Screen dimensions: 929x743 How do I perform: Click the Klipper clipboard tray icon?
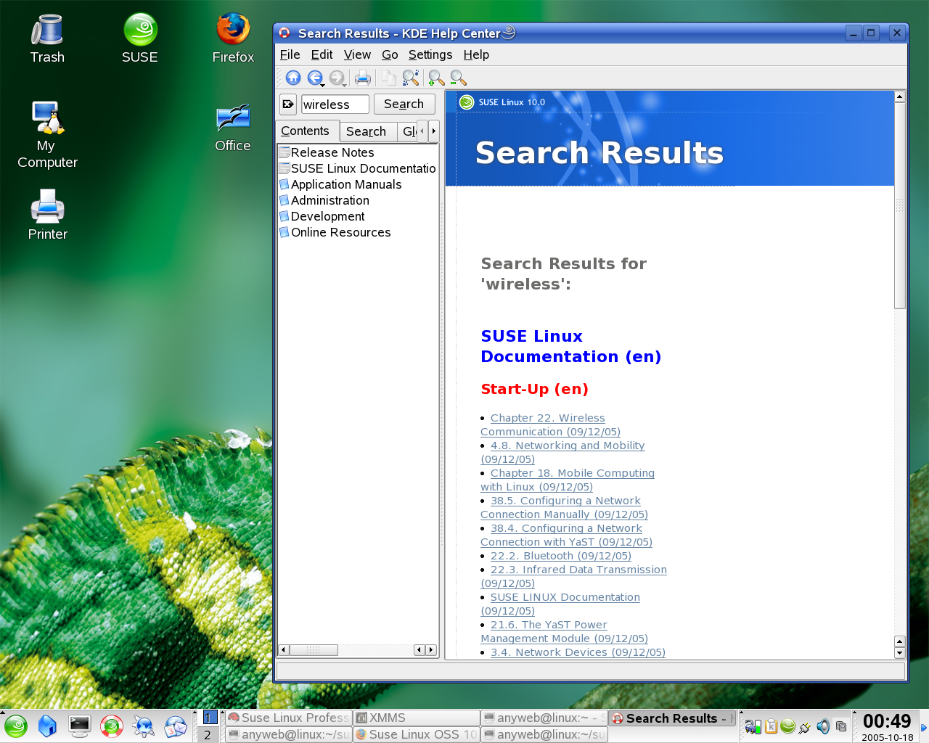pos(771,726)
